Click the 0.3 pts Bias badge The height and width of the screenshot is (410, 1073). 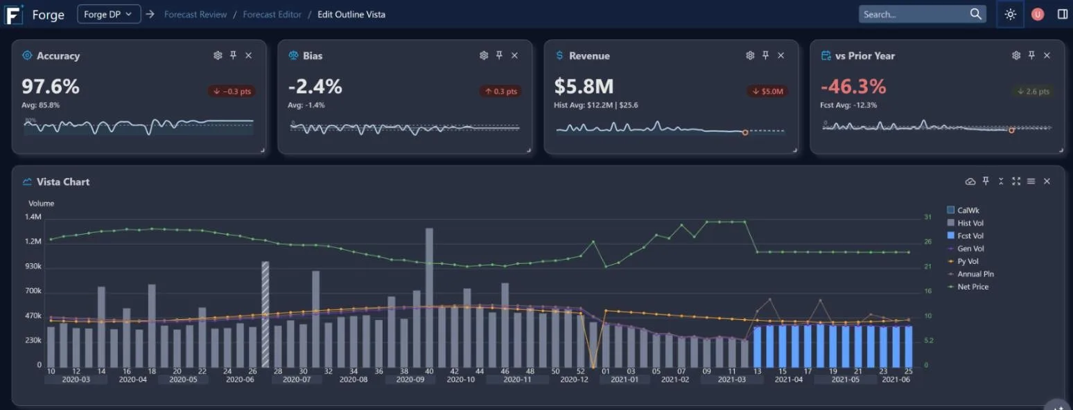500,91
